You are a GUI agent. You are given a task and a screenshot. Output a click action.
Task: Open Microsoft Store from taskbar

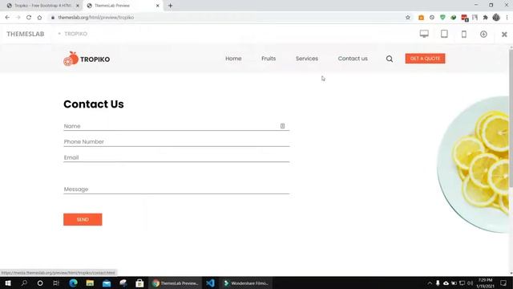[139, 283]
